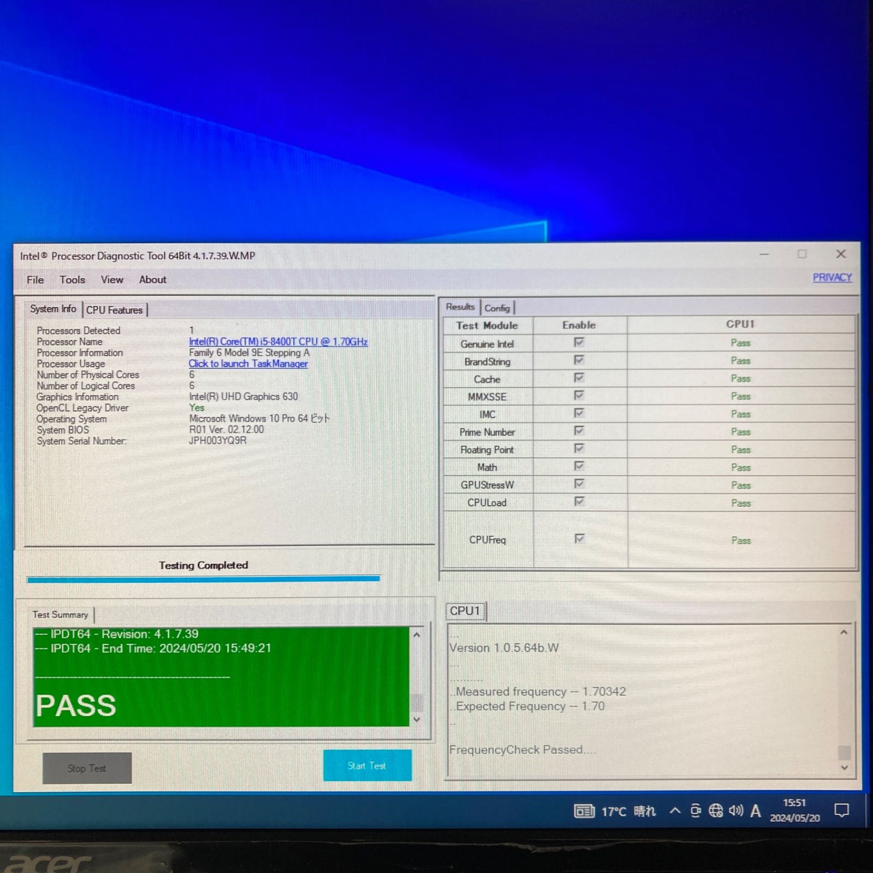Click the OpenCL Legacy Driver Yes value
873x873 pixels.
[x=197, y=408]
